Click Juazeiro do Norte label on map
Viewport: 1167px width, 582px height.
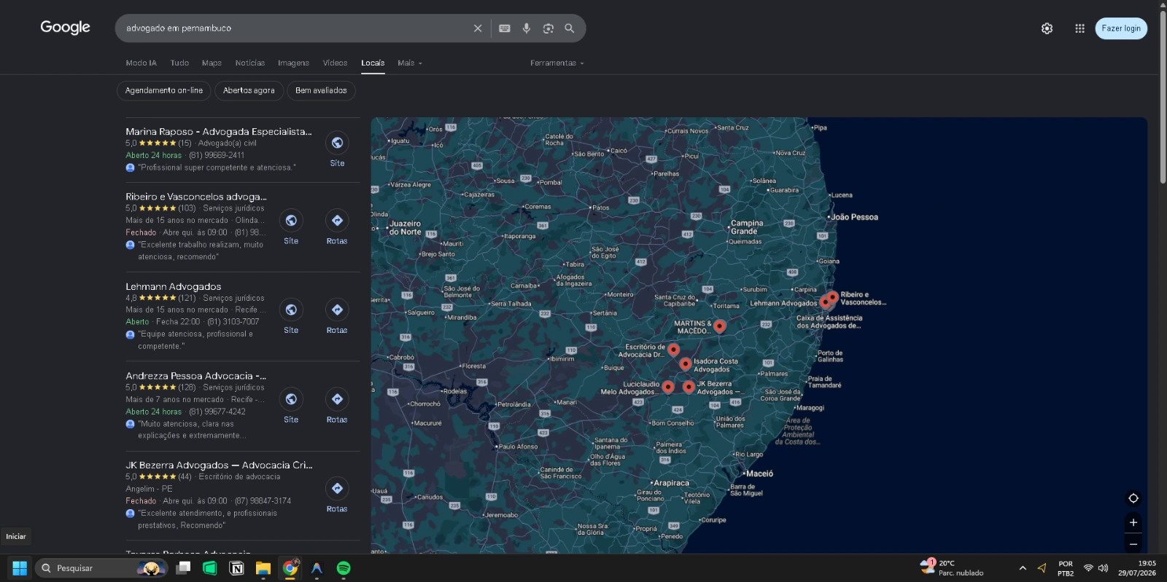405,228
